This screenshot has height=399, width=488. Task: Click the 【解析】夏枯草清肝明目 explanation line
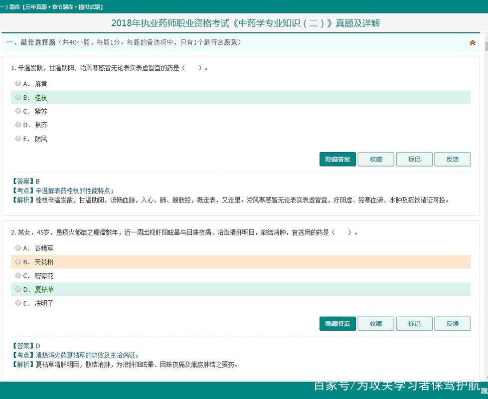125,364
